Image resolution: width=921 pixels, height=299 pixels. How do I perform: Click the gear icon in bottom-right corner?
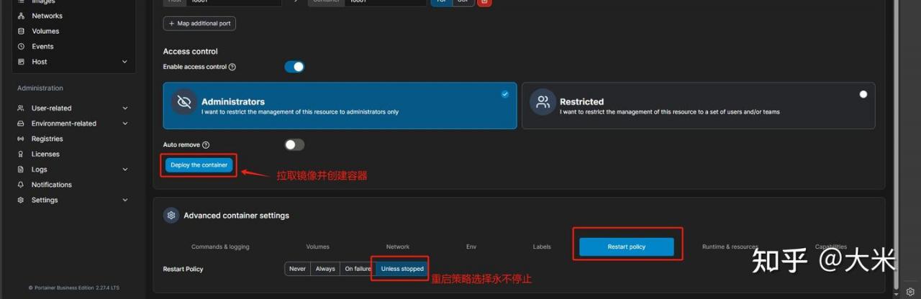910,292
